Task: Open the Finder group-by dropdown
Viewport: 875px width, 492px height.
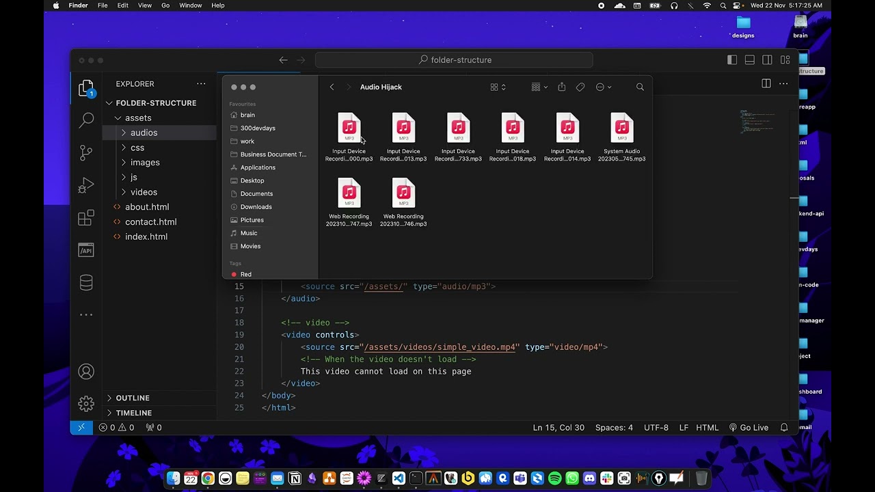Action: [539, 87]
